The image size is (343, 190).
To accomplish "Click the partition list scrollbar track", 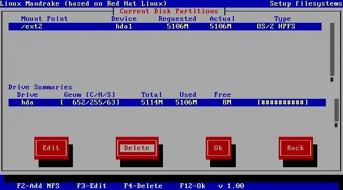I will [x=332, y=49].
